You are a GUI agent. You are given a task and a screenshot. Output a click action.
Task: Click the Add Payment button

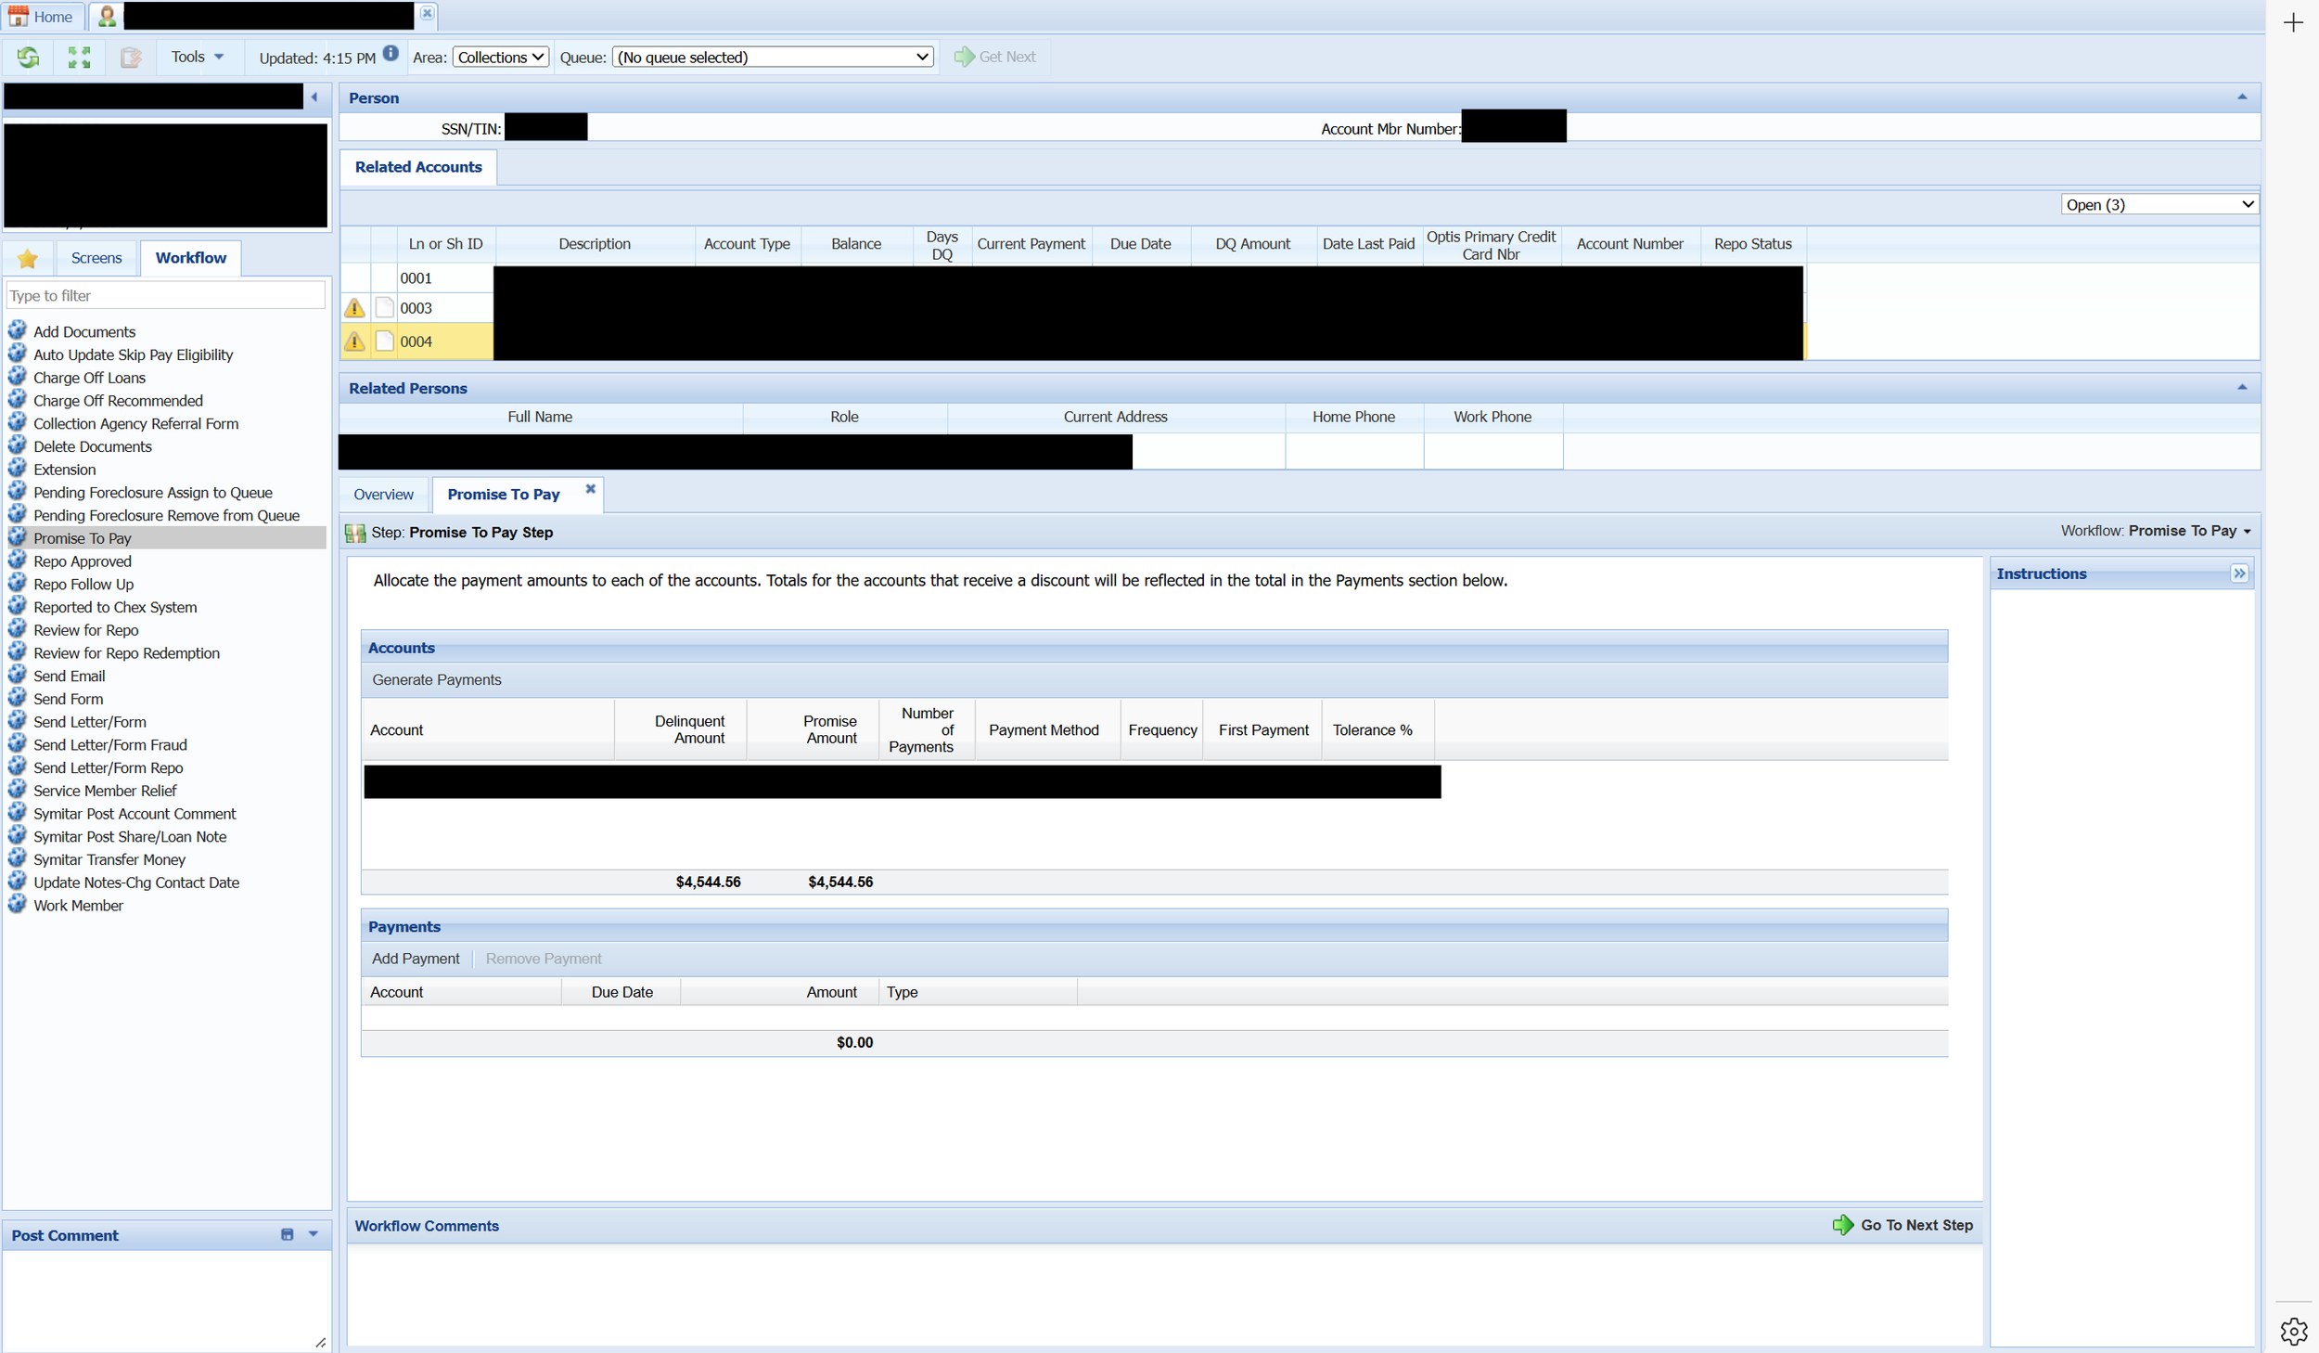pos(416,959)
